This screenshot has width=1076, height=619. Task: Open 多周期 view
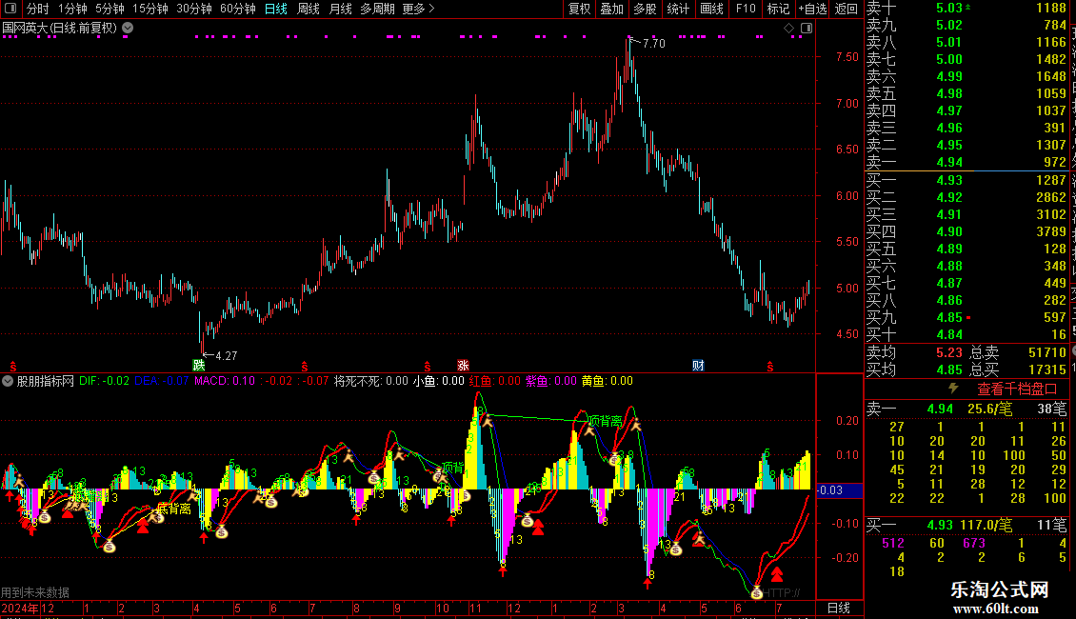[x=377, y=9]
